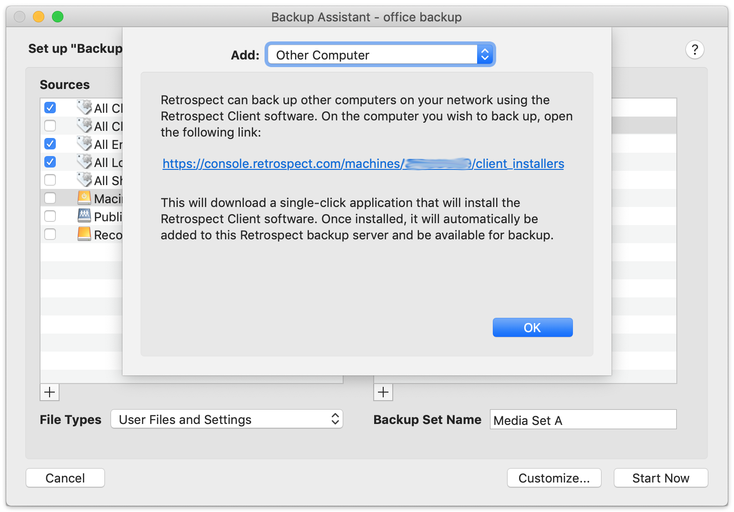The width and height of the screenshot is (734, 512).
Task: Check the Publi share checkbox
Action: pyautogui.click(x=50, y=216)
